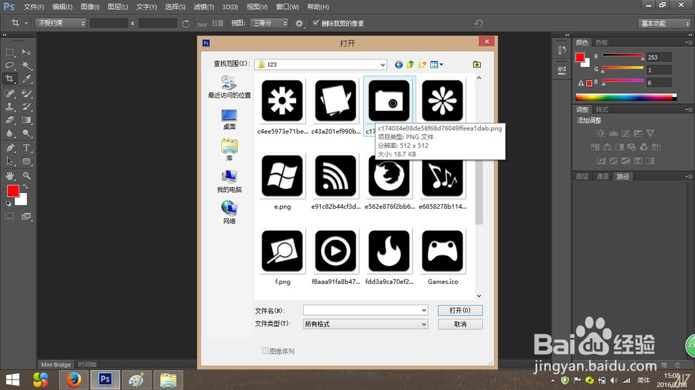Open Firefox from the taskbar
The image size is (695, 390).
[74, 380]
